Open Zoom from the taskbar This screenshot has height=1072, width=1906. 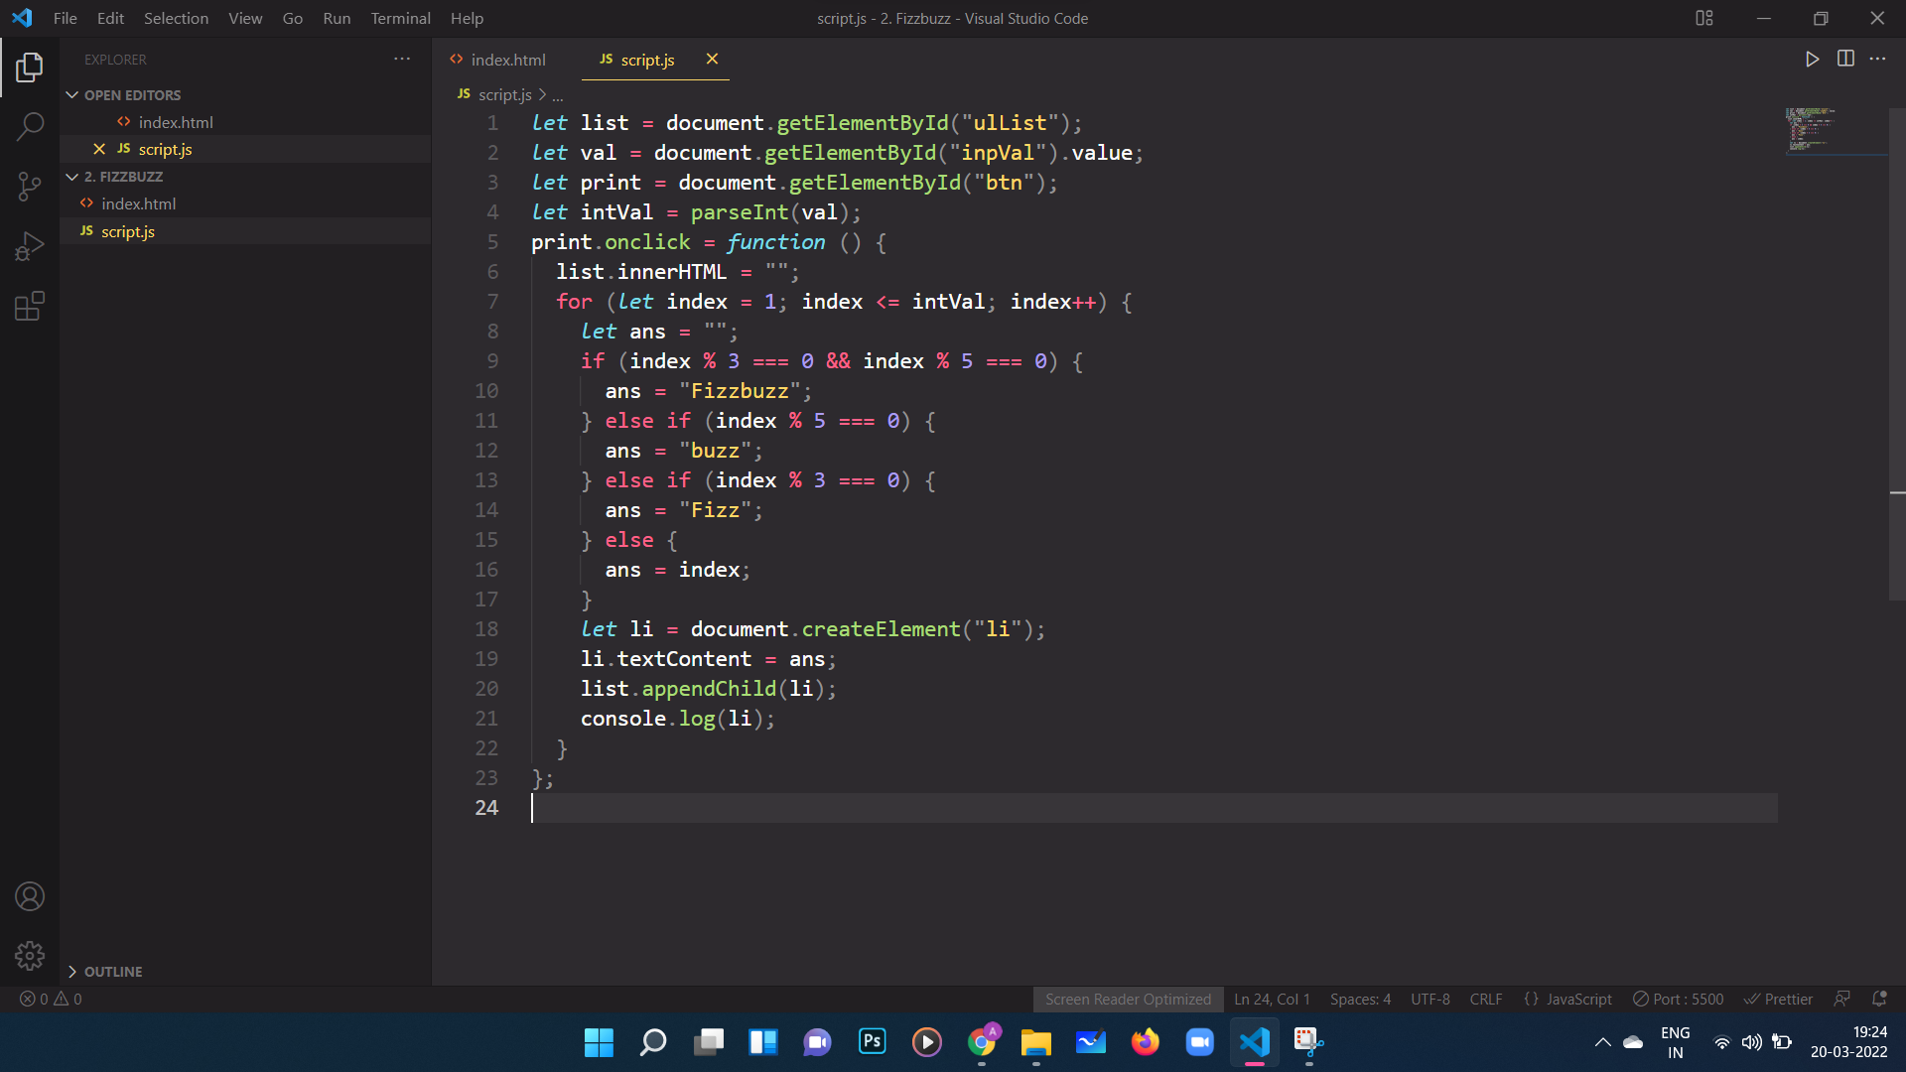click(x=1200, y=1042)
